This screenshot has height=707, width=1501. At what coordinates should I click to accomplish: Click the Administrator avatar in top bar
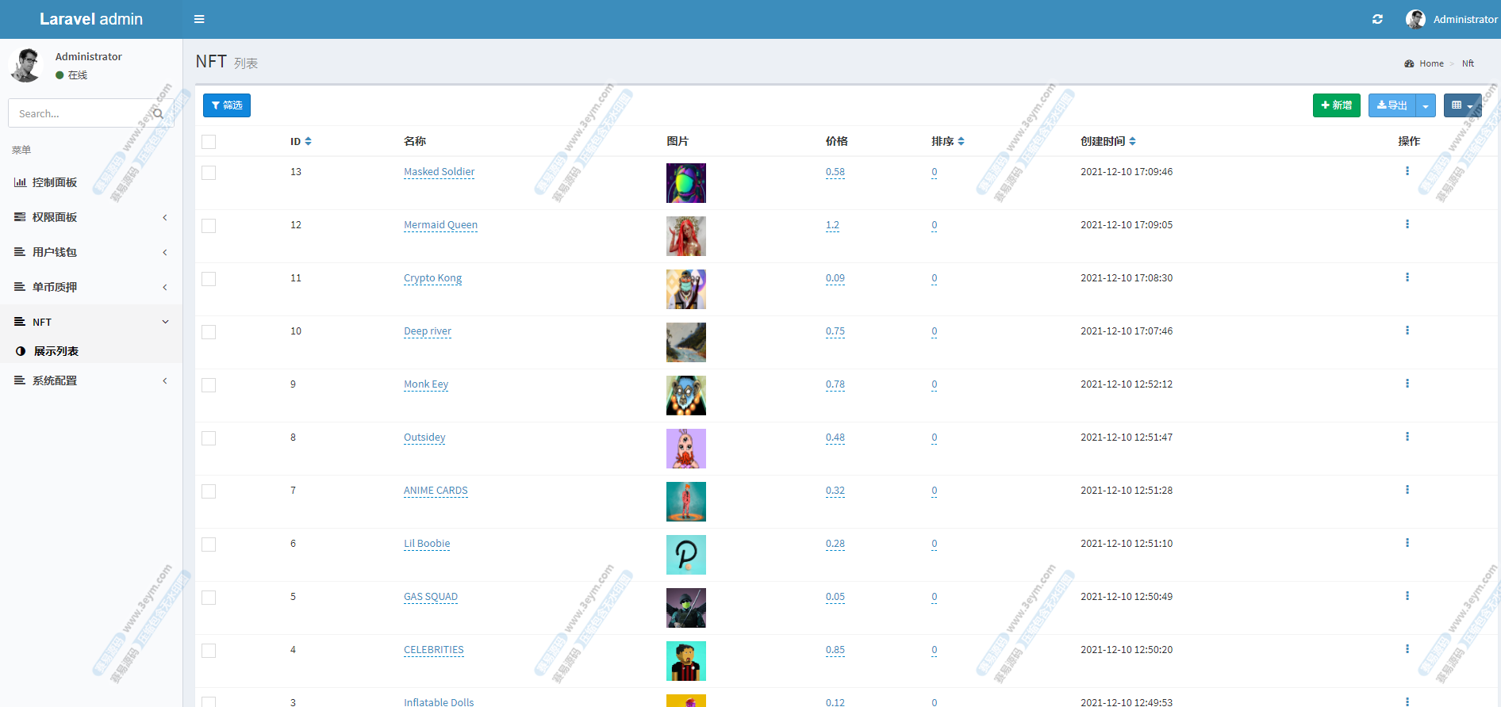1415,19
